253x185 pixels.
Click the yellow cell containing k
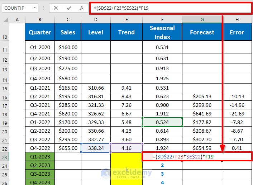[126, 169]
